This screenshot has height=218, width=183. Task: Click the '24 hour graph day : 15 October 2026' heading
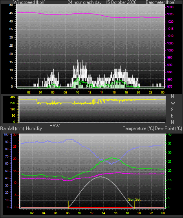tap(102, 2)
